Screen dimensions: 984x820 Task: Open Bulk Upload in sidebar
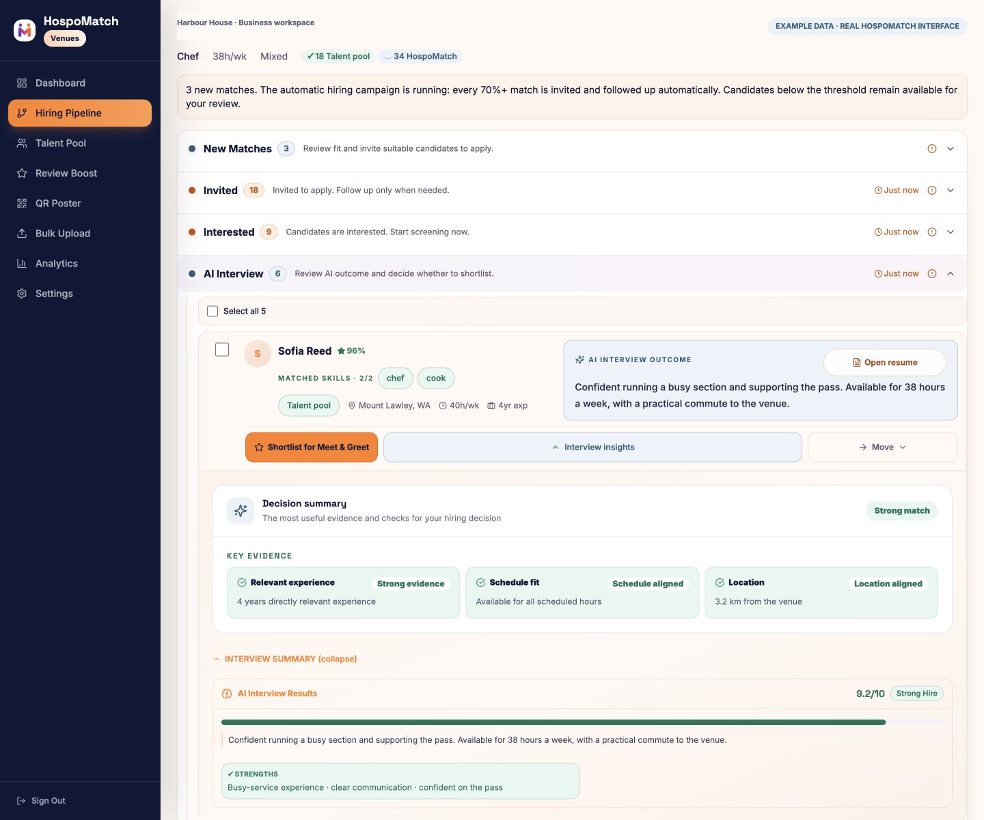pyautogui.click(x=80, y=234)
